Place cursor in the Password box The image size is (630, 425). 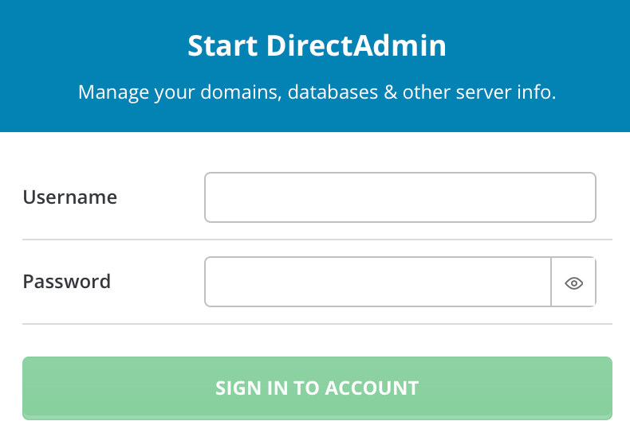coord(377,282)
